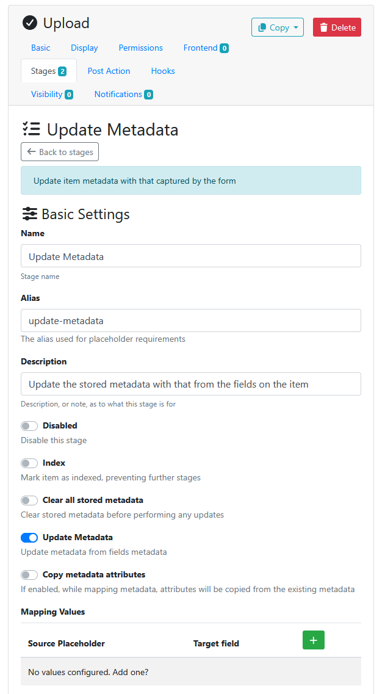This screenshot has height=694, width=385.
Task: Click the Description text field
Action: (x=191, y=384)
